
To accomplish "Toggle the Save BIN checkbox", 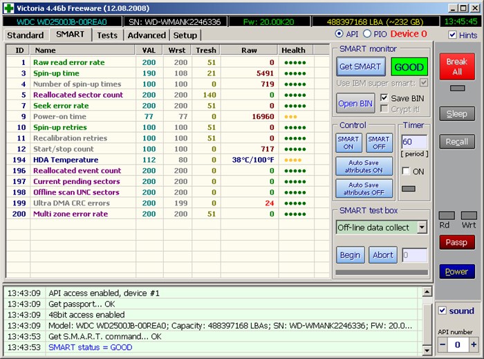I will click(384, 98).
